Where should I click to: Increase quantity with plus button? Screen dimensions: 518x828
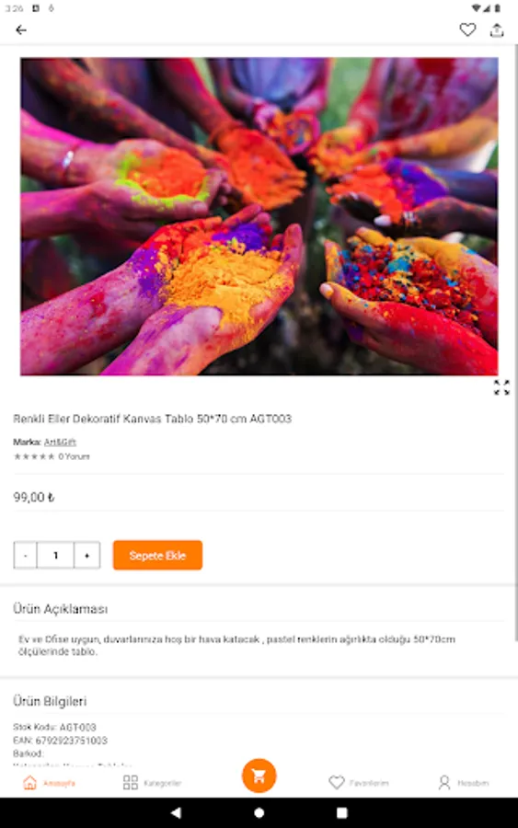[87, 556]
